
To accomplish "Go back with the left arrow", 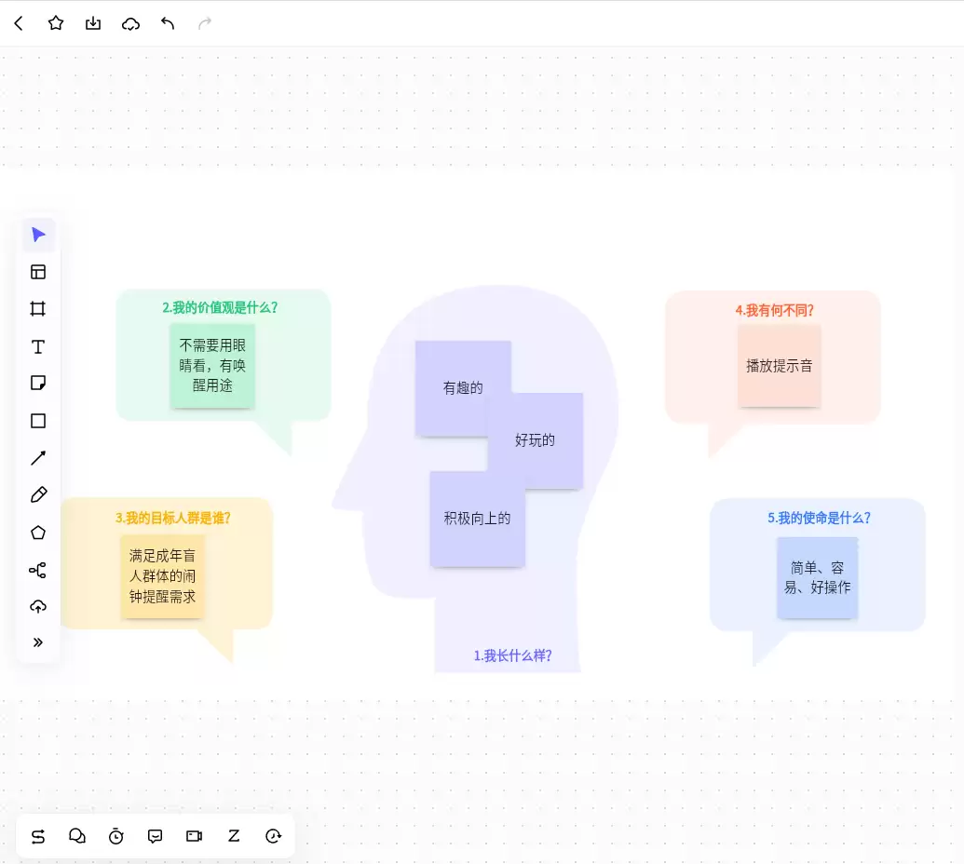I will [x=19, y=23].
